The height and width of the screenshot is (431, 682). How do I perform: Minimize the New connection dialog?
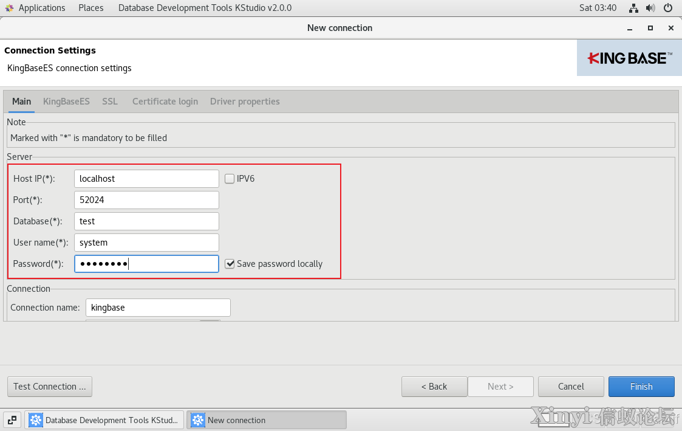pos(630,29)
